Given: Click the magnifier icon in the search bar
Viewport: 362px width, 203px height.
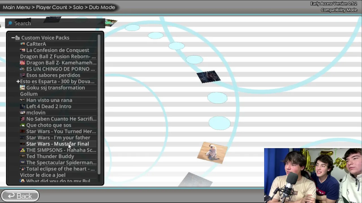Looking at the screenshot, I should tap(10, 23).
